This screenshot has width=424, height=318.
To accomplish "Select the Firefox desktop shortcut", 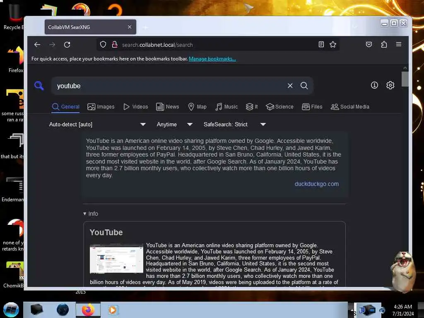I will point(15,60).
